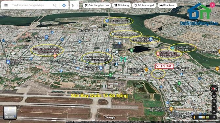Image resolution: width=220 pixels, height=123 pixels.
Task: Click the Trường Đại học Ngoại ngữ pin
Action: point(84,58)
